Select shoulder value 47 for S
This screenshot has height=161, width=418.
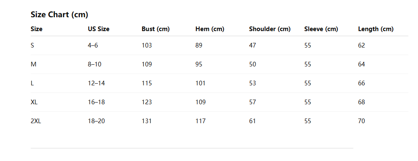[x=252, y=45]
